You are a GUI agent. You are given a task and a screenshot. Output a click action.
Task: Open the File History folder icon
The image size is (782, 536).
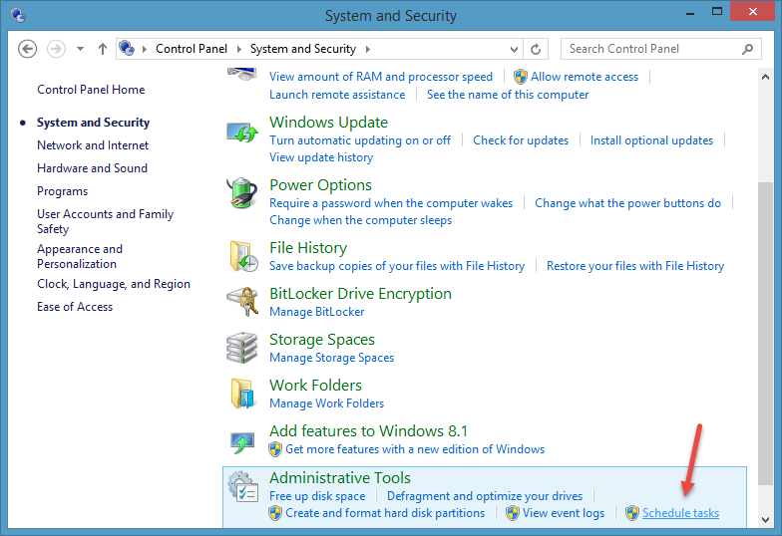point(243,257)
